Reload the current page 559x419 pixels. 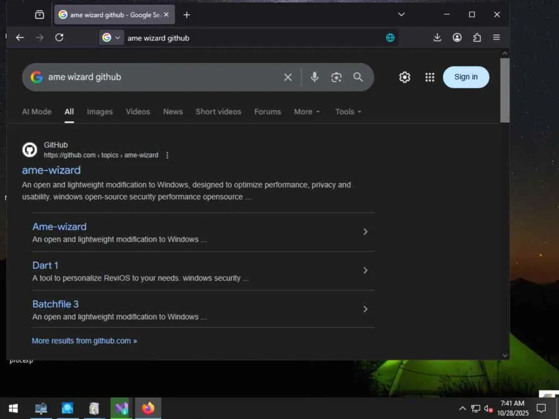[x=59, y=38]
